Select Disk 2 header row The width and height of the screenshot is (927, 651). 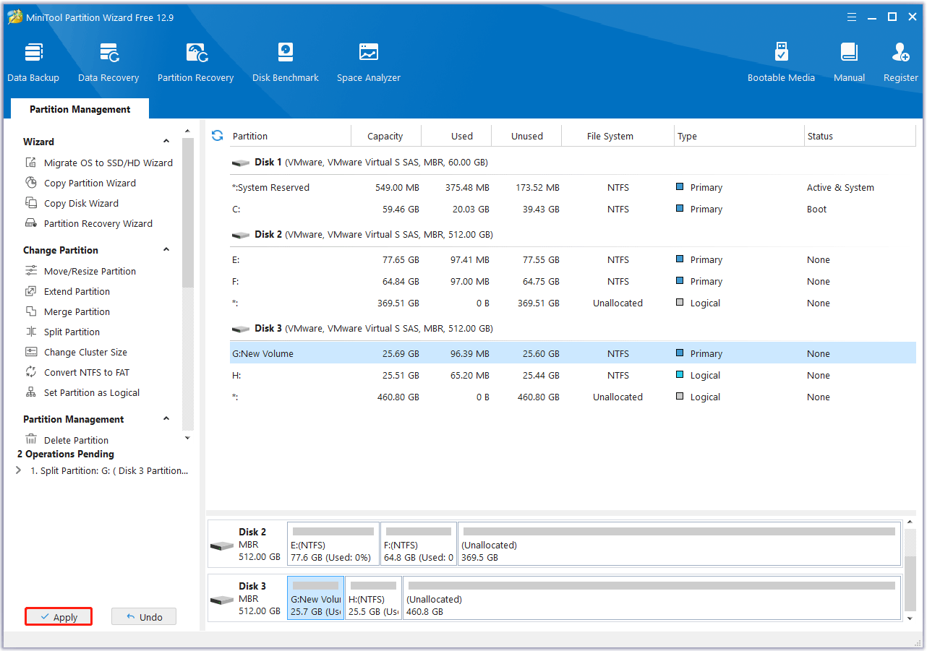(573, 235)
